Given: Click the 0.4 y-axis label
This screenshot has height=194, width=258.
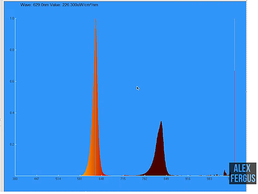Looking at the screenshot, I should 12,113.
